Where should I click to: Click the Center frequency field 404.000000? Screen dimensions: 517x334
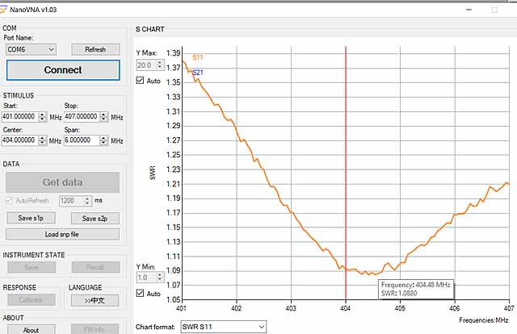[19, 140]
